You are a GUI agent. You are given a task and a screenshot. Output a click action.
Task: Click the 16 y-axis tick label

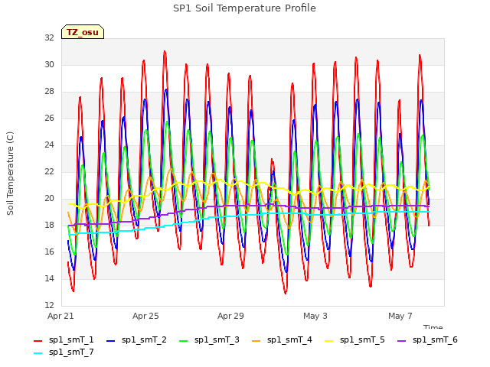point(49,252)
